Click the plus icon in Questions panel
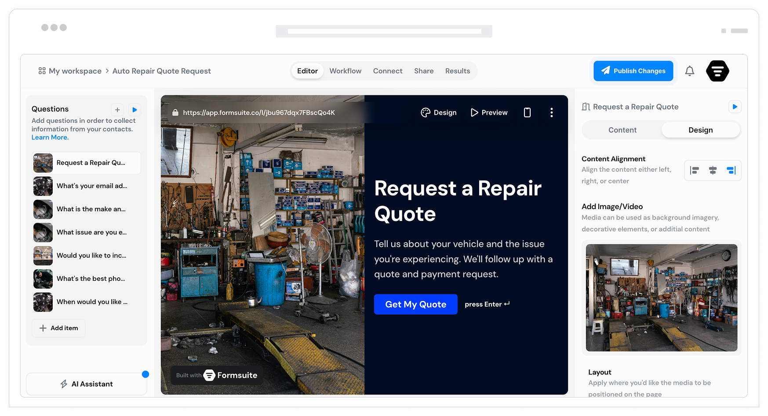Viewport: 768px width, 416px height. pos(117,110)
